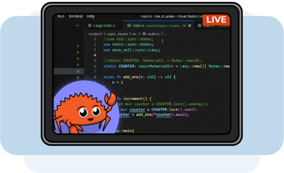Image resolution: width=284 pixels, height=173 pixels.
Task: Click the Rust icon on main.rs tab
Action: (129, 26)
